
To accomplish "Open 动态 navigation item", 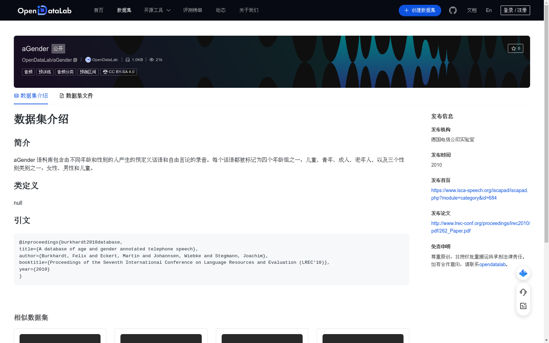I will click(221, 10).
